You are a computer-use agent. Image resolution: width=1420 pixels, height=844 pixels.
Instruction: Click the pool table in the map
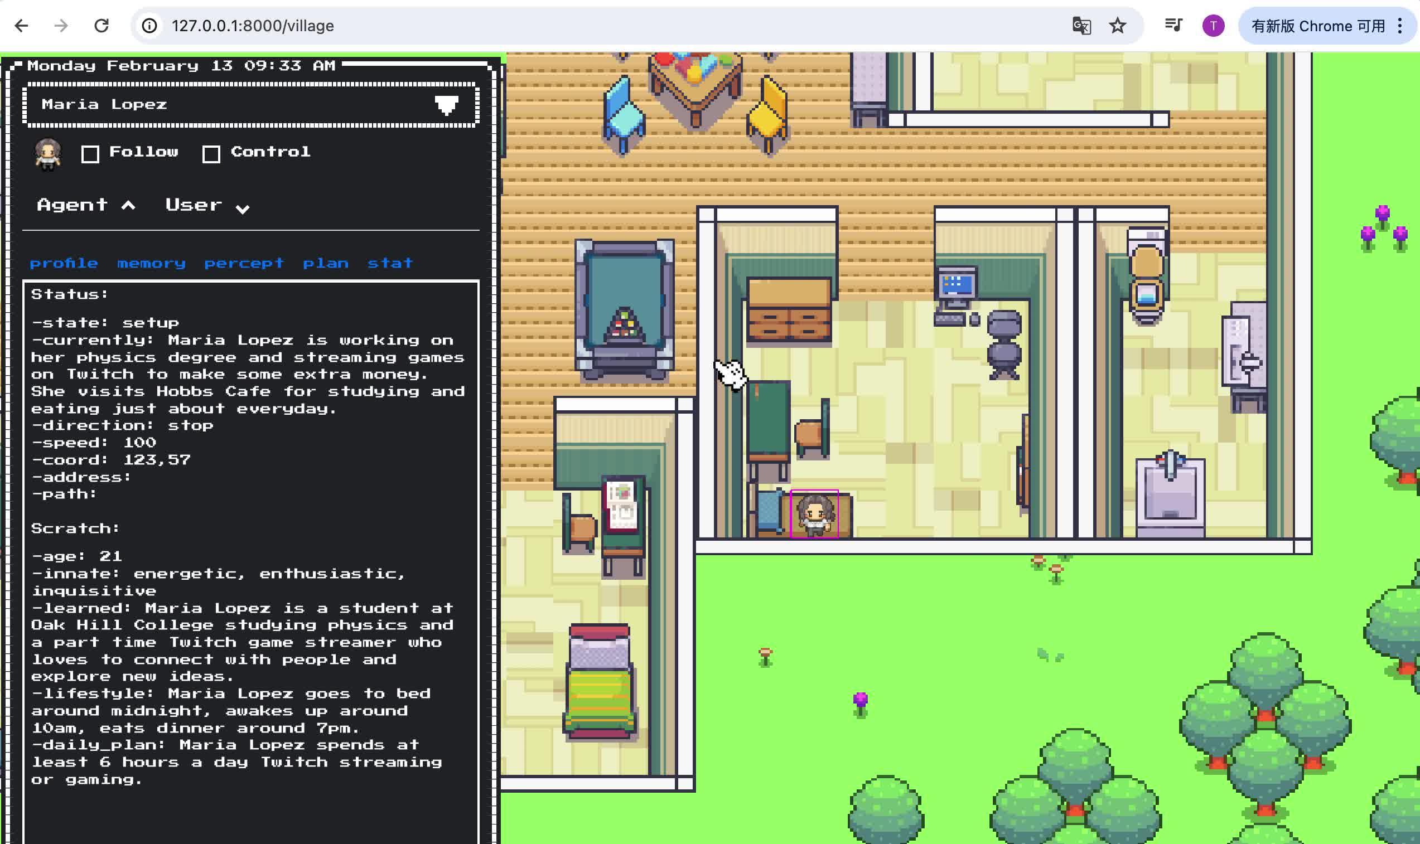click(x=624, y=309)
